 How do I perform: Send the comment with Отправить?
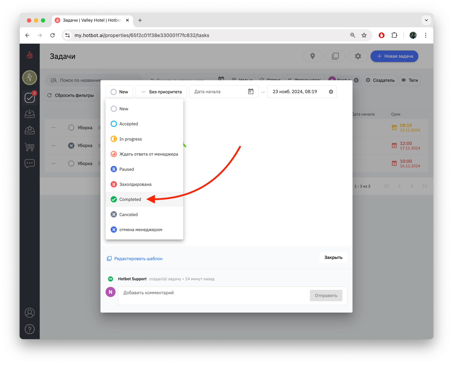326,296
